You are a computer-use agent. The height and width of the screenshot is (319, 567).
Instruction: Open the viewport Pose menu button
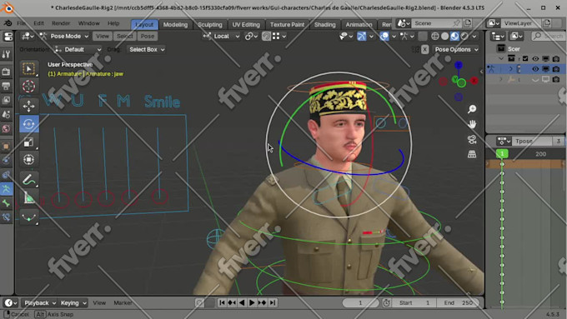pos(148,36)
